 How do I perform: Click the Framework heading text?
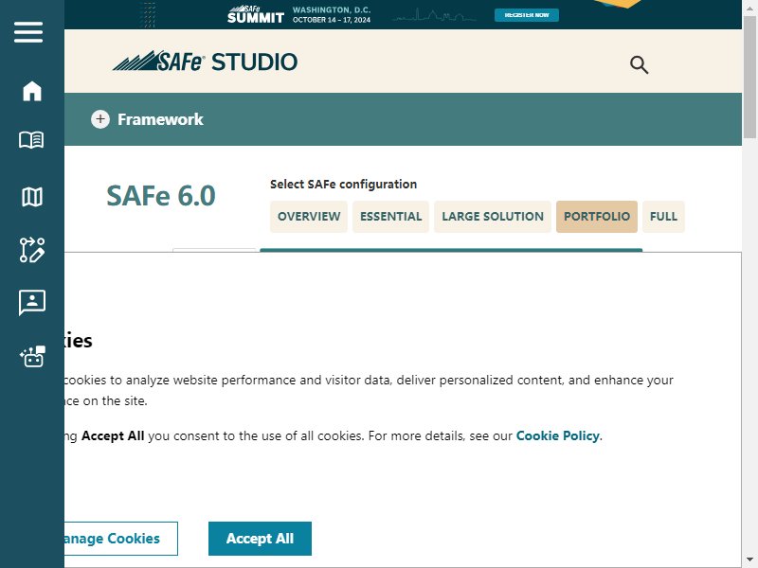[x=160, y=119]
